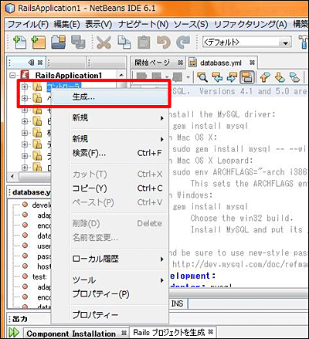The image size is (309, 339).
Task: Click the editor Find Selection magnifier icon
Action: pos(202,77)
